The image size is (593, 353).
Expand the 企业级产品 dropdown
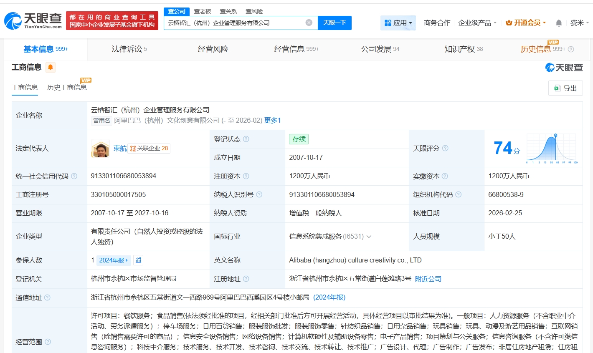(x=477, y=23)
